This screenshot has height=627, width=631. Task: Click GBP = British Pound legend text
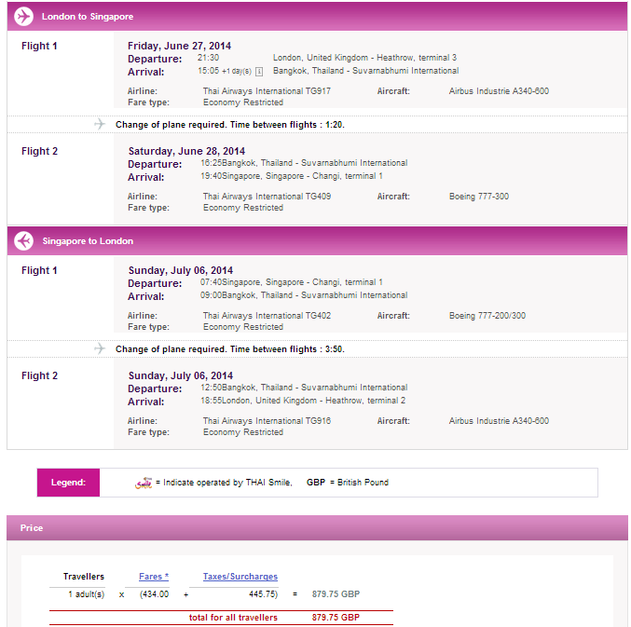348,483
